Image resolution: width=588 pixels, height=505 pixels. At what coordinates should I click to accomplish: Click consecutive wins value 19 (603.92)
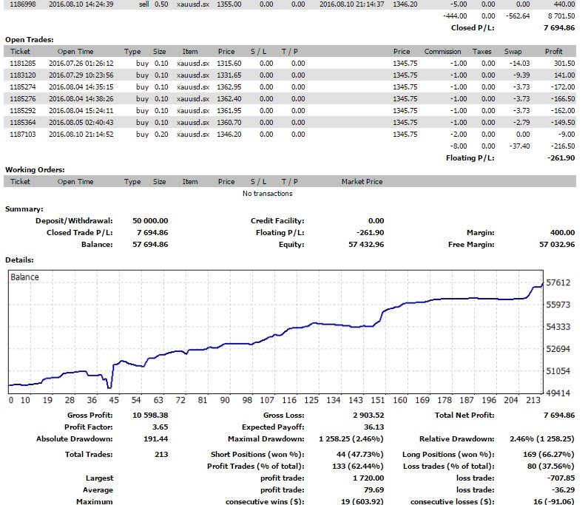tap(362, 501)
